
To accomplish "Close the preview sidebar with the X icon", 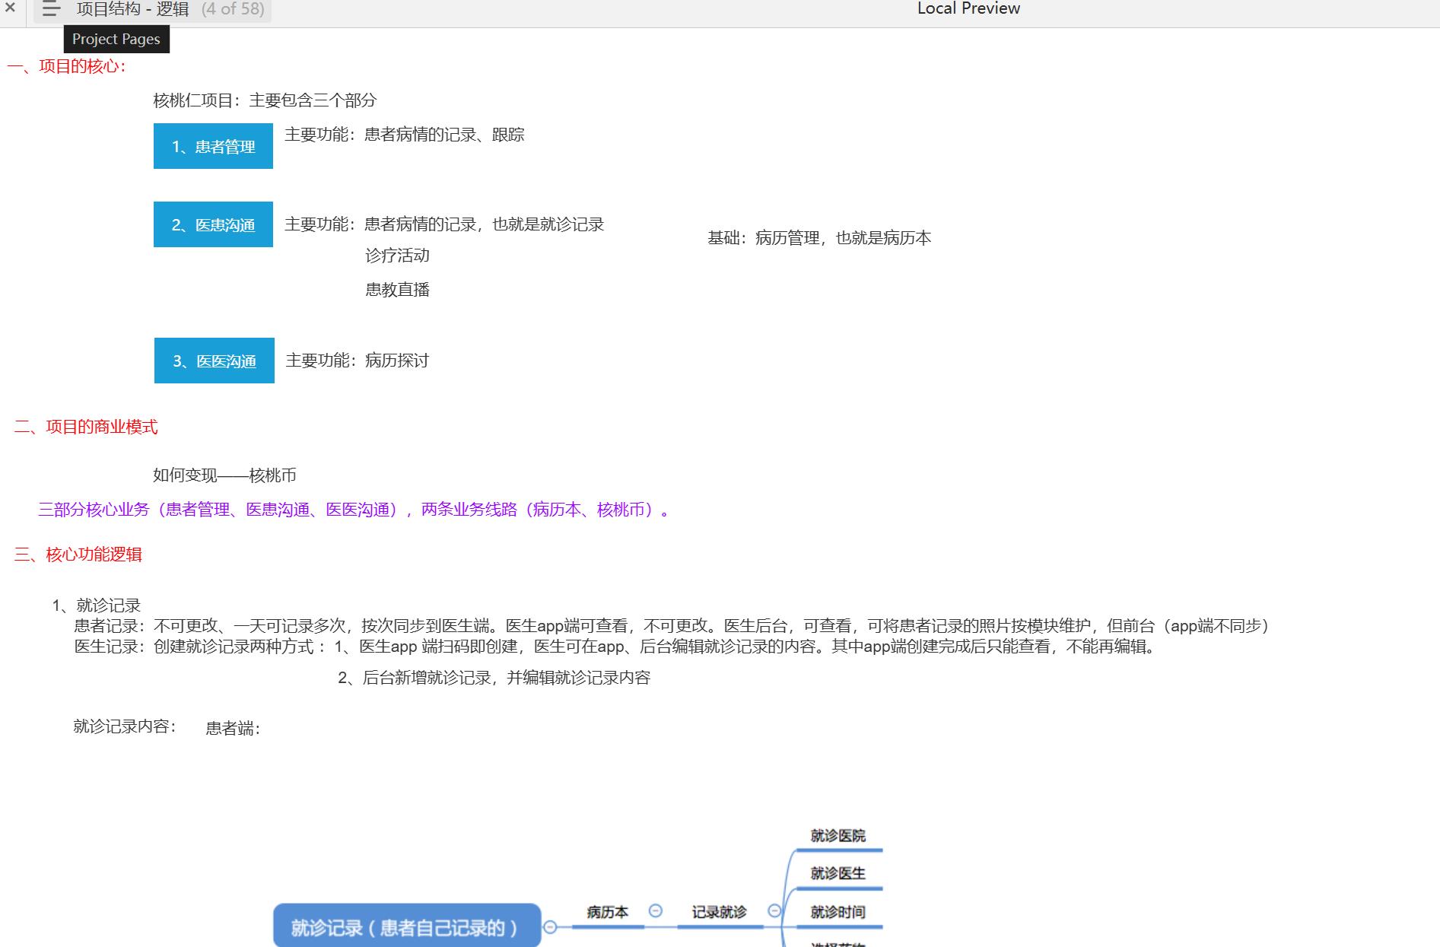I will pos(11,8).
